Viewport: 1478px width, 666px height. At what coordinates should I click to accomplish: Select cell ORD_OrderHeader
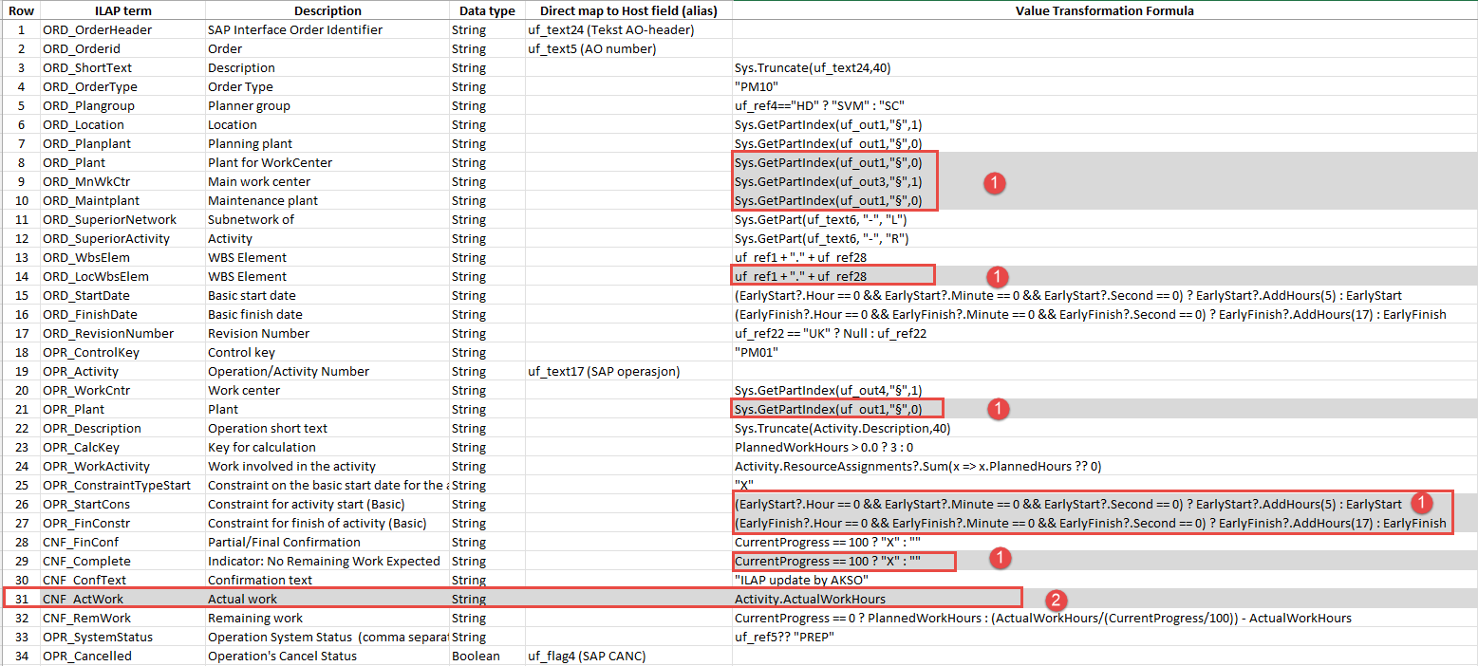[122, 29]
